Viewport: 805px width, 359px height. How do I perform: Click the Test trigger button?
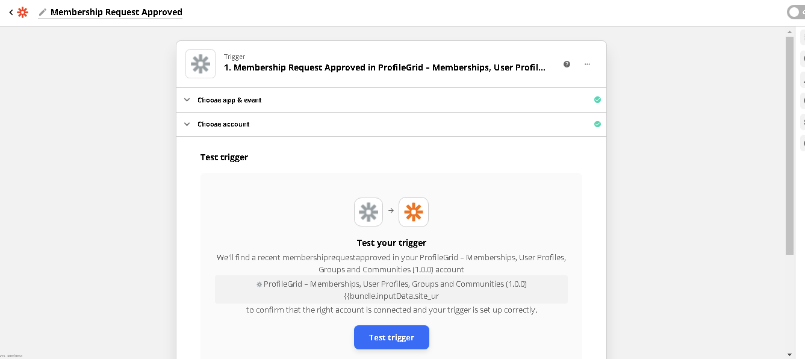[391, 337]
